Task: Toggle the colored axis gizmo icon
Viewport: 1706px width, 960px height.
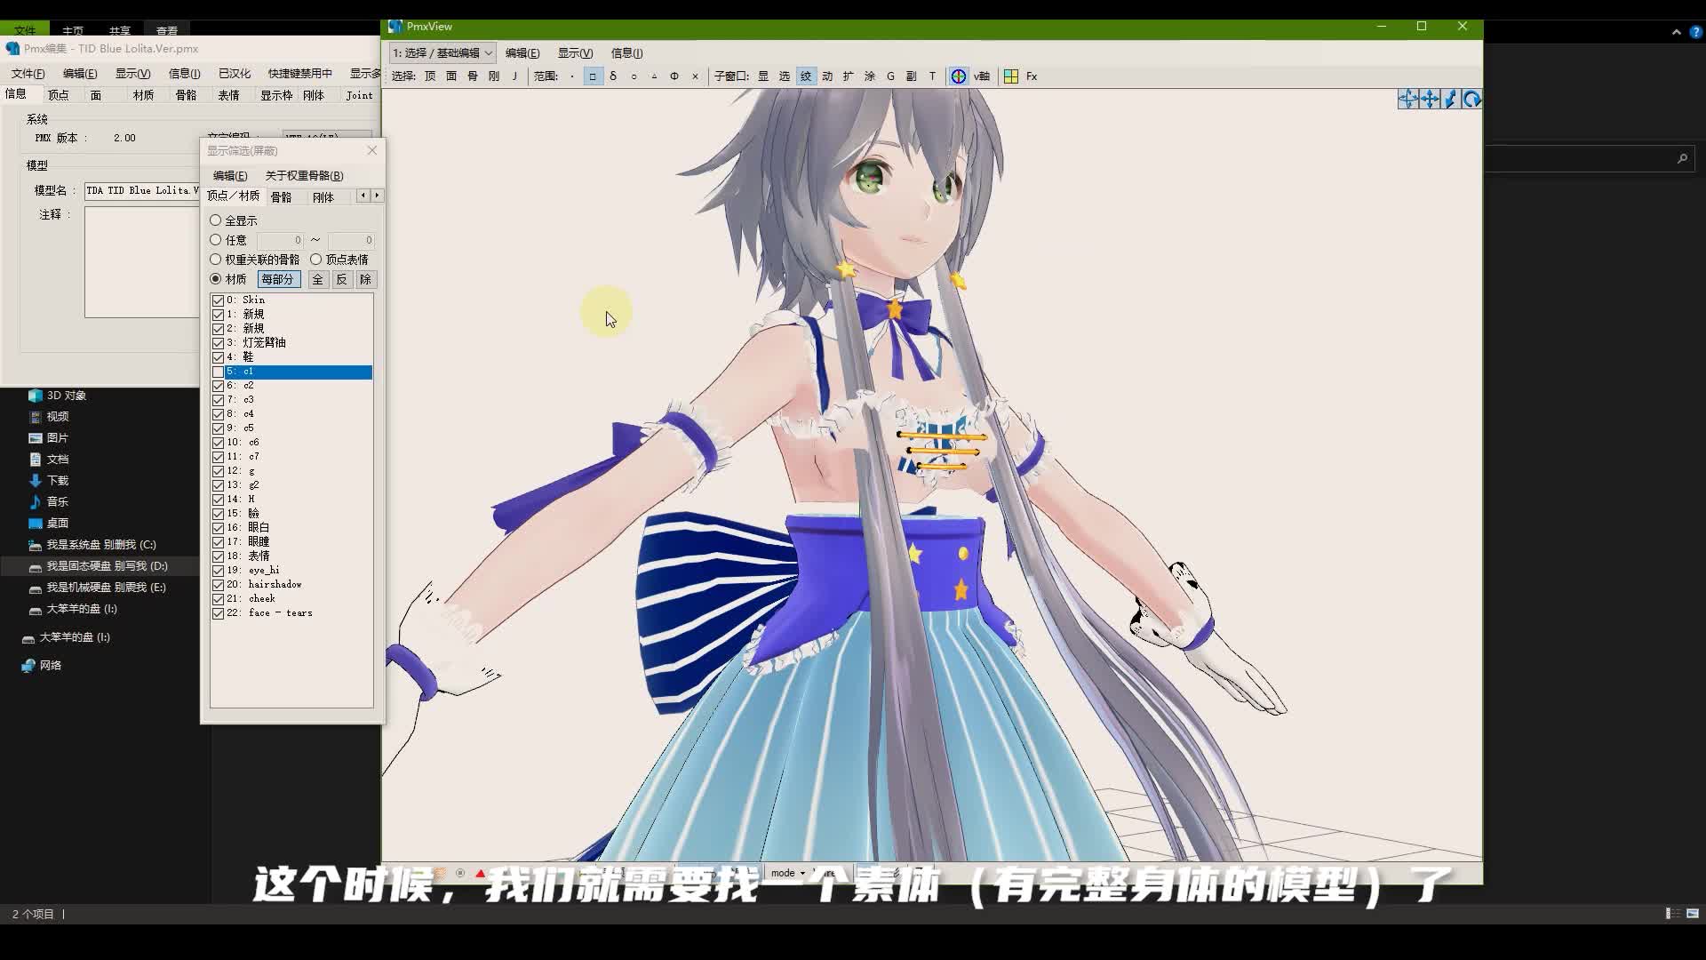Action: click(959, 76)
